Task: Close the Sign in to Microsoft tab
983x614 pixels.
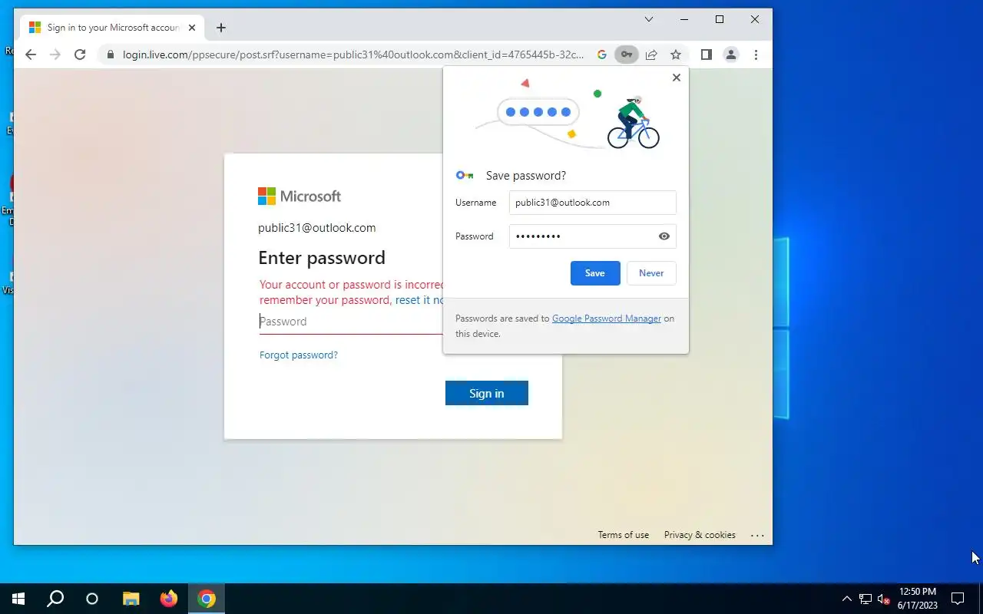Action: click(x=192, y=28)
